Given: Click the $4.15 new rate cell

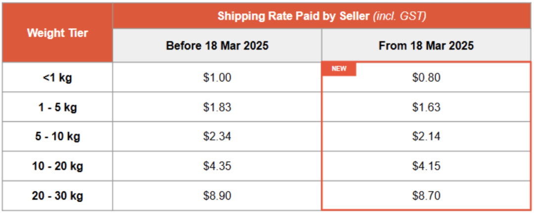Looking at the screenshot, I should pyautogui.click(x=426, y=166).
